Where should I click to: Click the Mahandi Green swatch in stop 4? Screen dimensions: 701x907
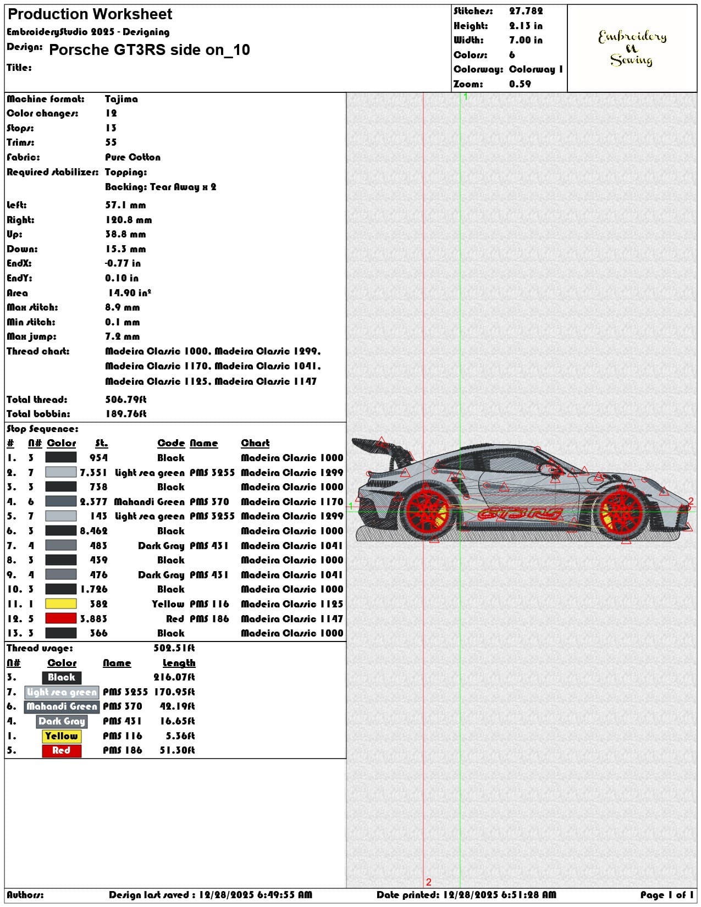60,501
